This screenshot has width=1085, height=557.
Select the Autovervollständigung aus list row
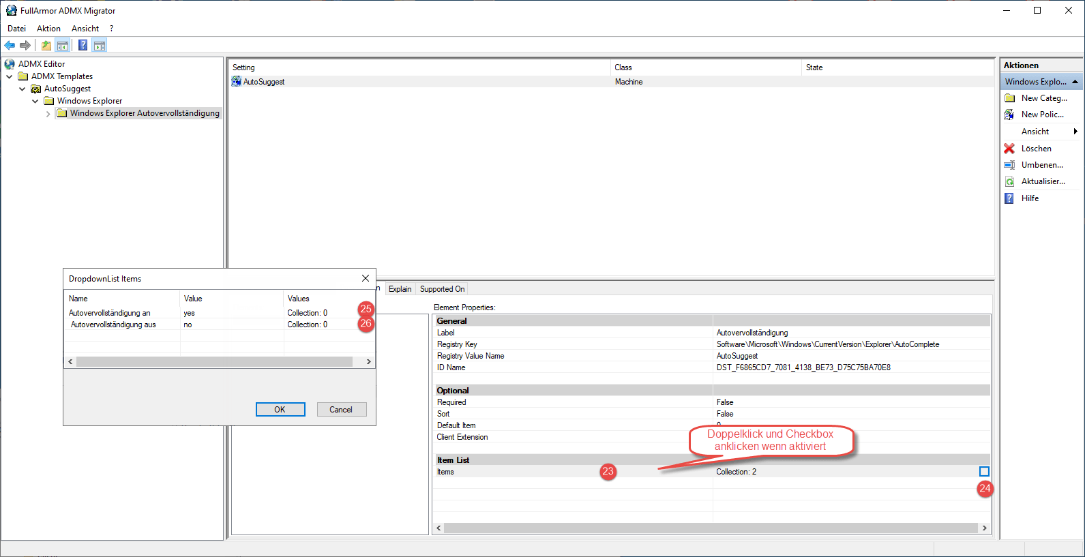(113, 325)
